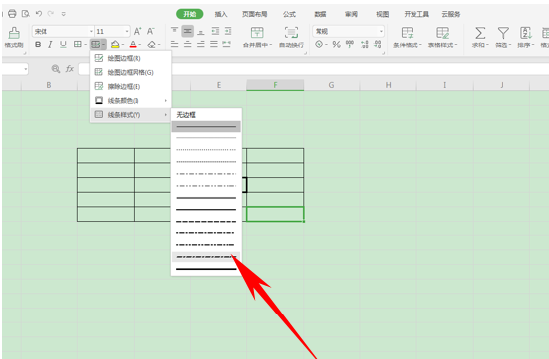
Task: Click the Merge and Center icon
Action: point(257,33)
